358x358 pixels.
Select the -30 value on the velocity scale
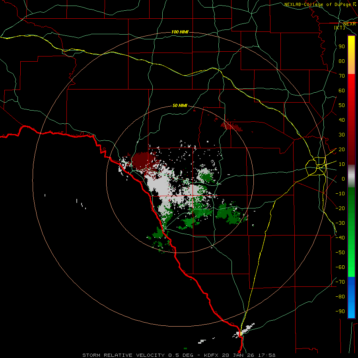[x=340, y=223]
